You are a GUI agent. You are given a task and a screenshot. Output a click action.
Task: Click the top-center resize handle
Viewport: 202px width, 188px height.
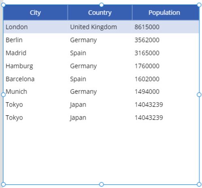point(101,5)
